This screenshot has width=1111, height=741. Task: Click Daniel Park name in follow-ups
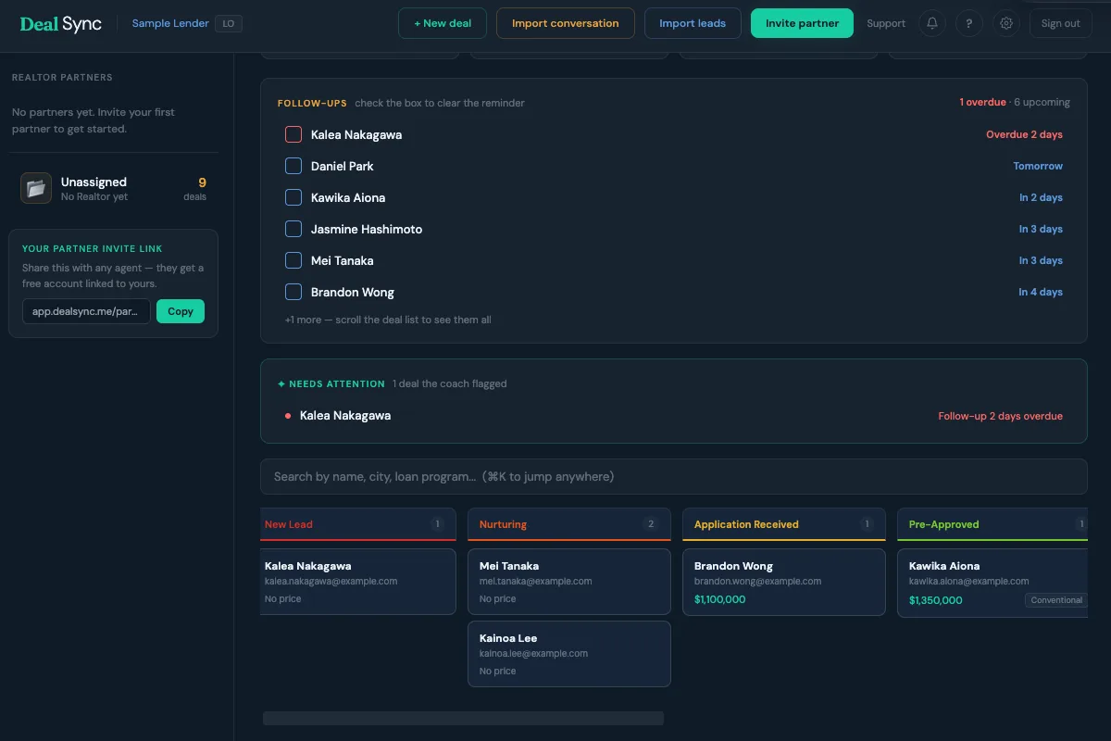(x=343, y=166)
